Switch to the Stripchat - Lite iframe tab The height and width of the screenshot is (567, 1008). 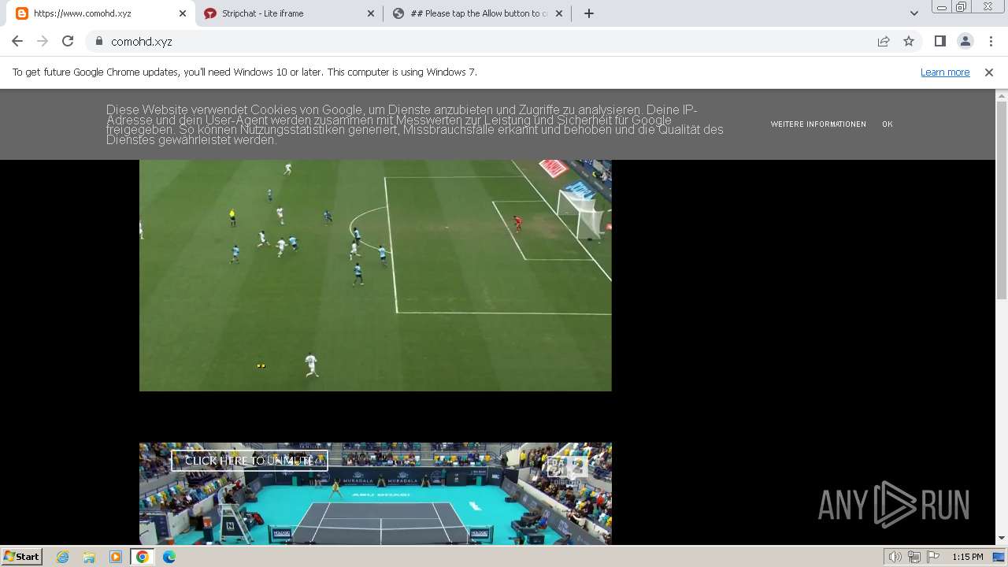(x=288, y=13)
